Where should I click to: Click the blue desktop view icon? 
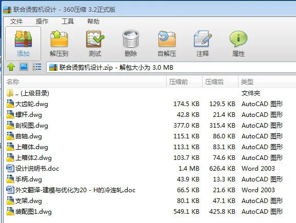pos(24,67)
